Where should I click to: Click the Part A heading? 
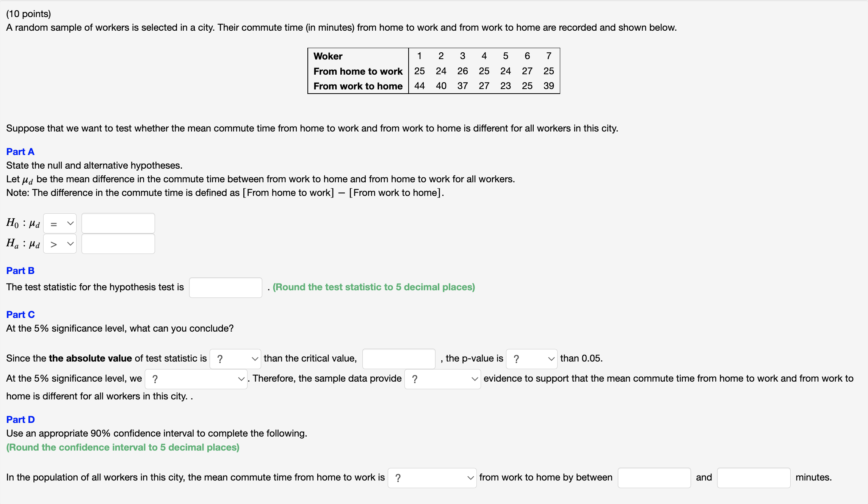(x=20, y=151)
